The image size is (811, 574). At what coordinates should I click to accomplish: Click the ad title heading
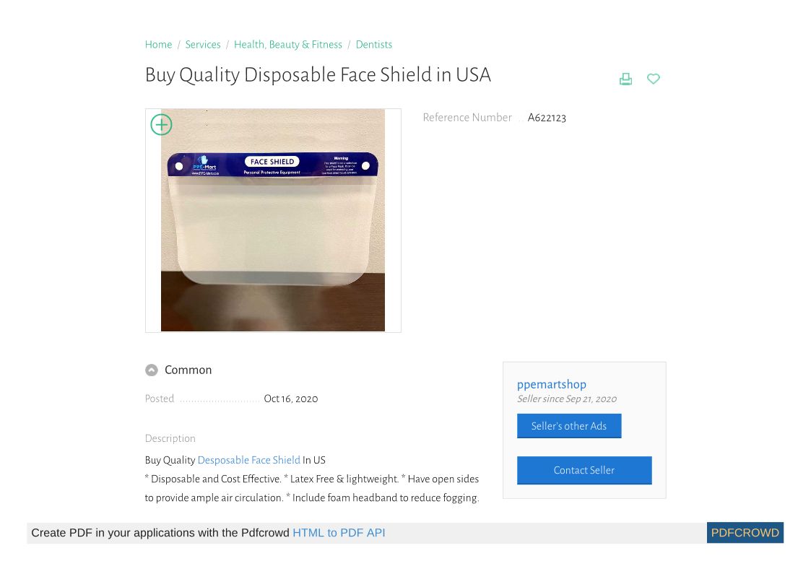(x=318, y=75)
